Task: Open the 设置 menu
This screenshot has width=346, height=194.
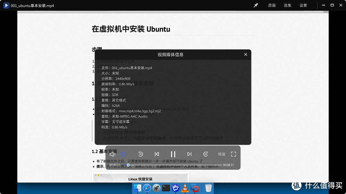Action: point(303,5)
